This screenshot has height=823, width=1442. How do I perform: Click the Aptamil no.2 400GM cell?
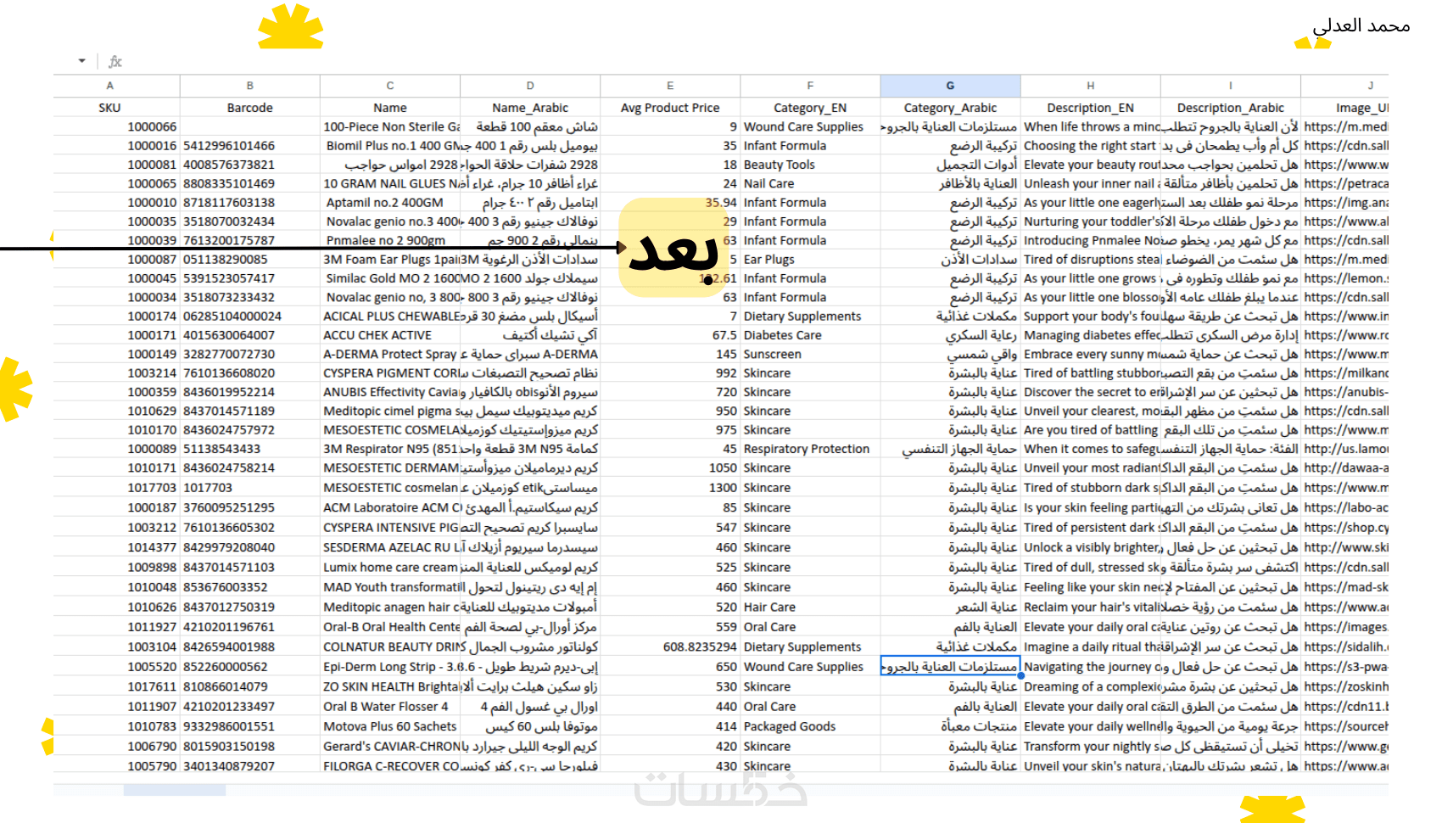(390, 203)
